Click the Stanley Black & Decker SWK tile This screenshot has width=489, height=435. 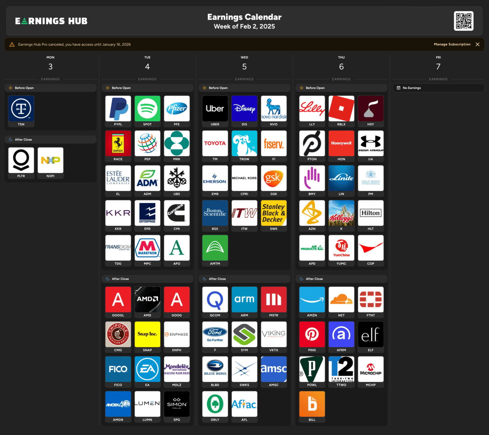(274, 216)
